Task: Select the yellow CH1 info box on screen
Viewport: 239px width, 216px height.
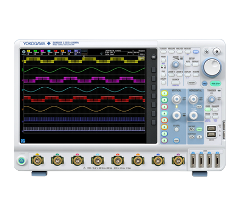Action: point(29,52)
